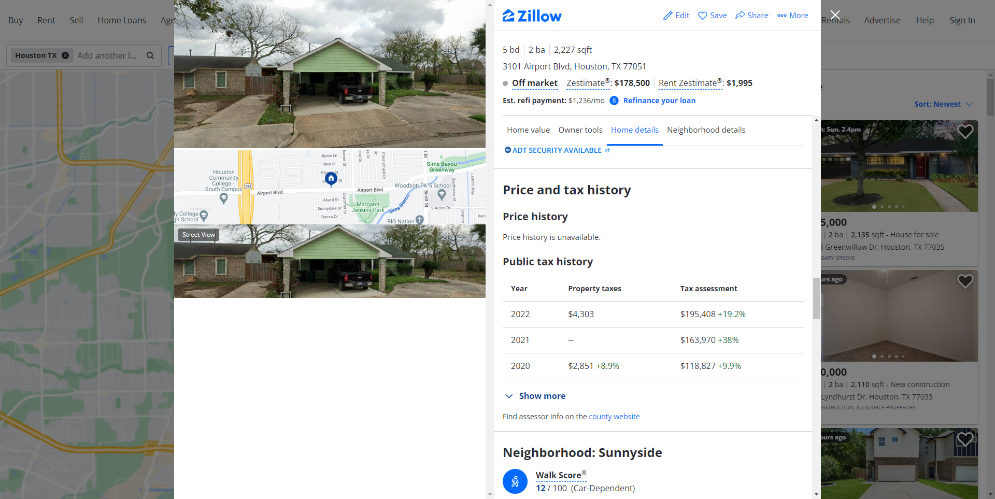
Task: Close the listing modal with X
Action: tap(835, 15)
